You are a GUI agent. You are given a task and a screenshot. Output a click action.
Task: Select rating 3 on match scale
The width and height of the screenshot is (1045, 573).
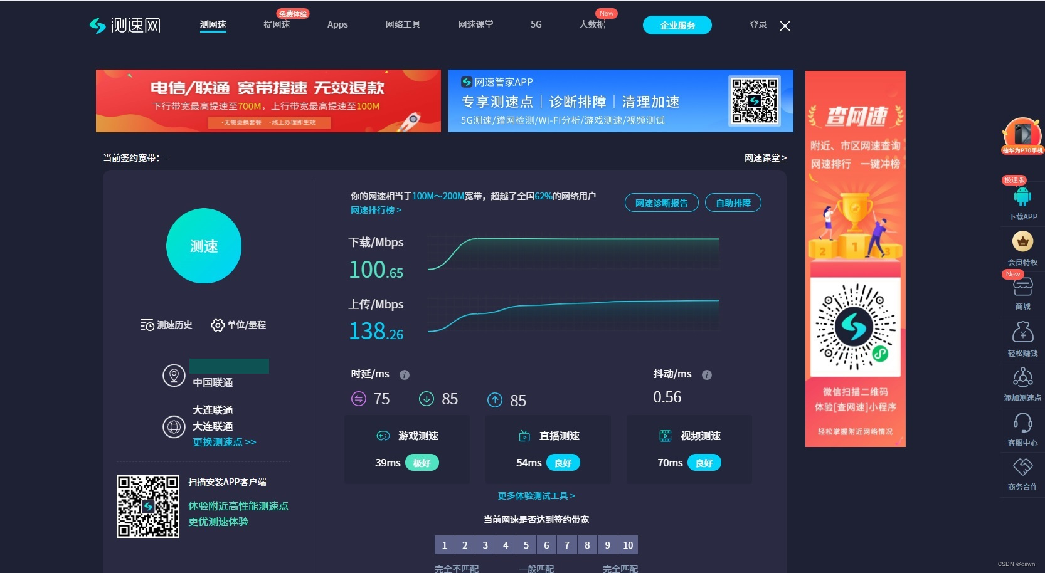[485, 545]
